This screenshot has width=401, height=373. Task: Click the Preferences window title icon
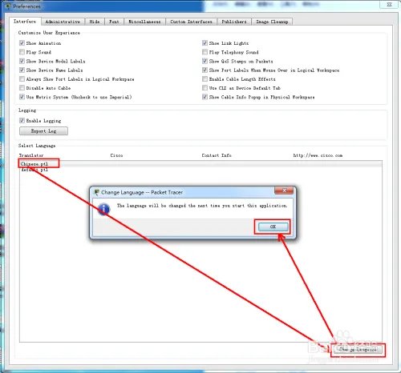pos(8,6)
